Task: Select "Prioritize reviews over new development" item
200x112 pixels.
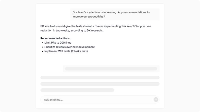Action: [69, 47]
